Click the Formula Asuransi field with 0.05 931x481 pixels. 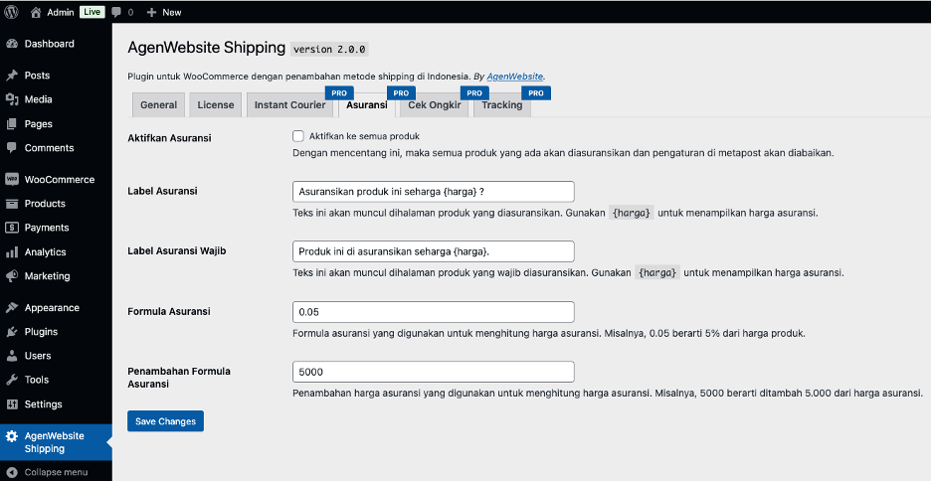click(x=434, y=312)
